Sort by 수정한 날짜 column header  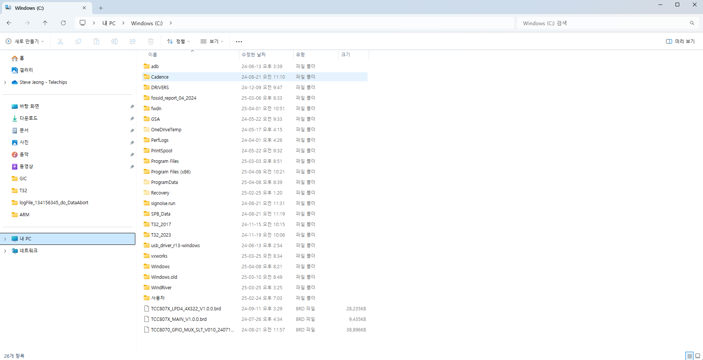[254, 55]
